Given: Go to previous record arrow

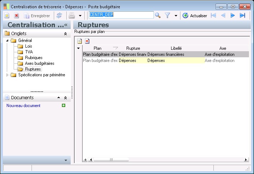Looking at the screenshot, I should pos(223,15).
